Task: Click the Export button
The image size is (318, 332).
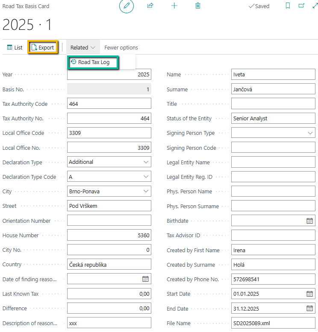Action: pos(43,48)
